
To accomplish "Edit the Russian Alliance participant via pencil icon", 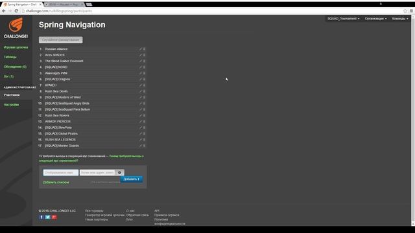I will coord(141,49).
